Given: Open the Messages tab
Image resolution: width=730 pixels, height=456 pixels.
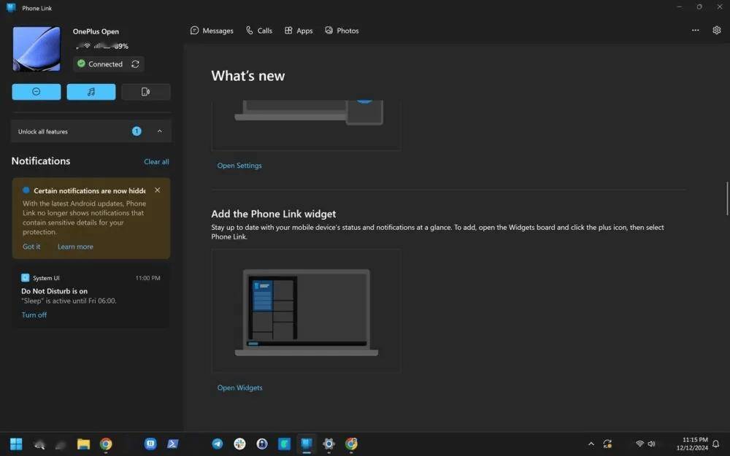Looking at the screenshot, I should [x=212, y=31].
